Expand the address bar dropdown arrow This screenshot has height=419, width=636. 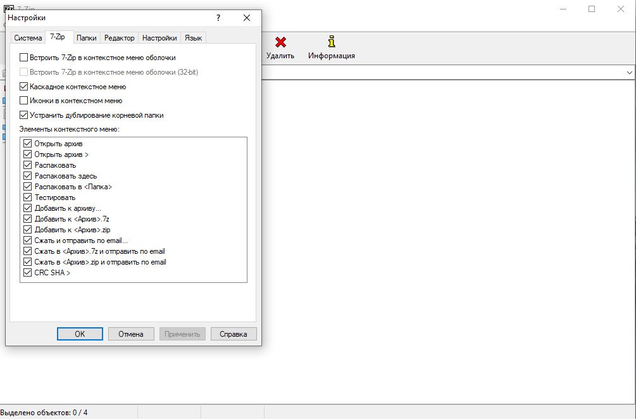click(x=629, y=73)
